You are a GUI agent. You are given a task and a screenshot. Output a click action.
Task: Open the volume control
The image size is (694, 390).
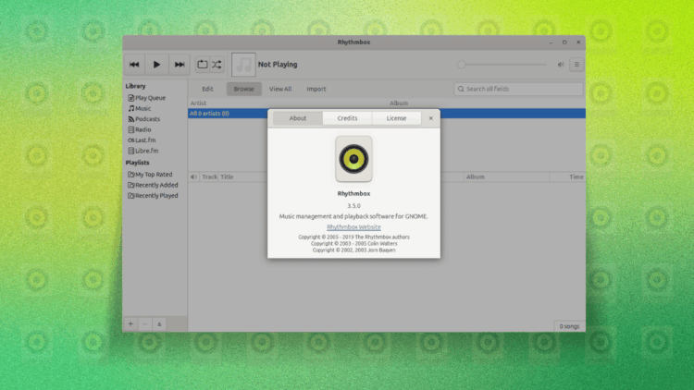click(561, 65)
